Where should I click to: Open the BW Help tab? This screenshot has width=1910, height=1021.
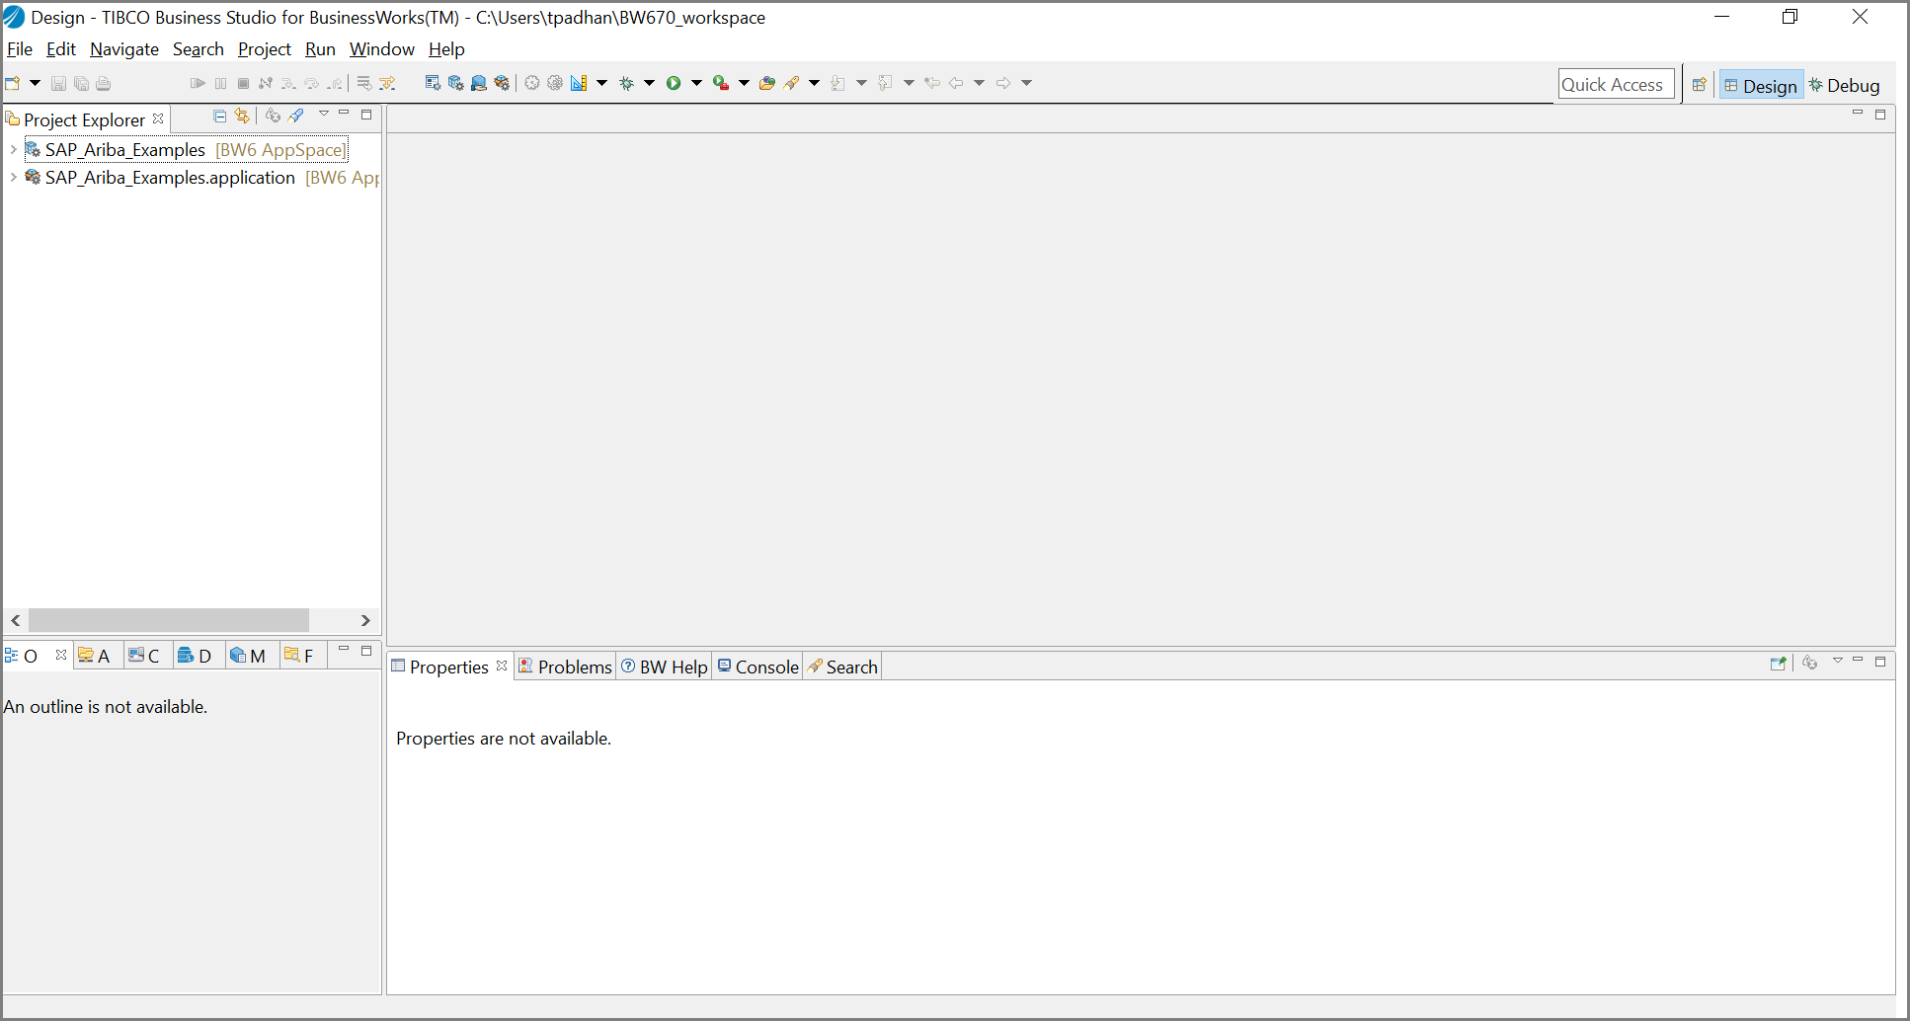pos(665,668)
